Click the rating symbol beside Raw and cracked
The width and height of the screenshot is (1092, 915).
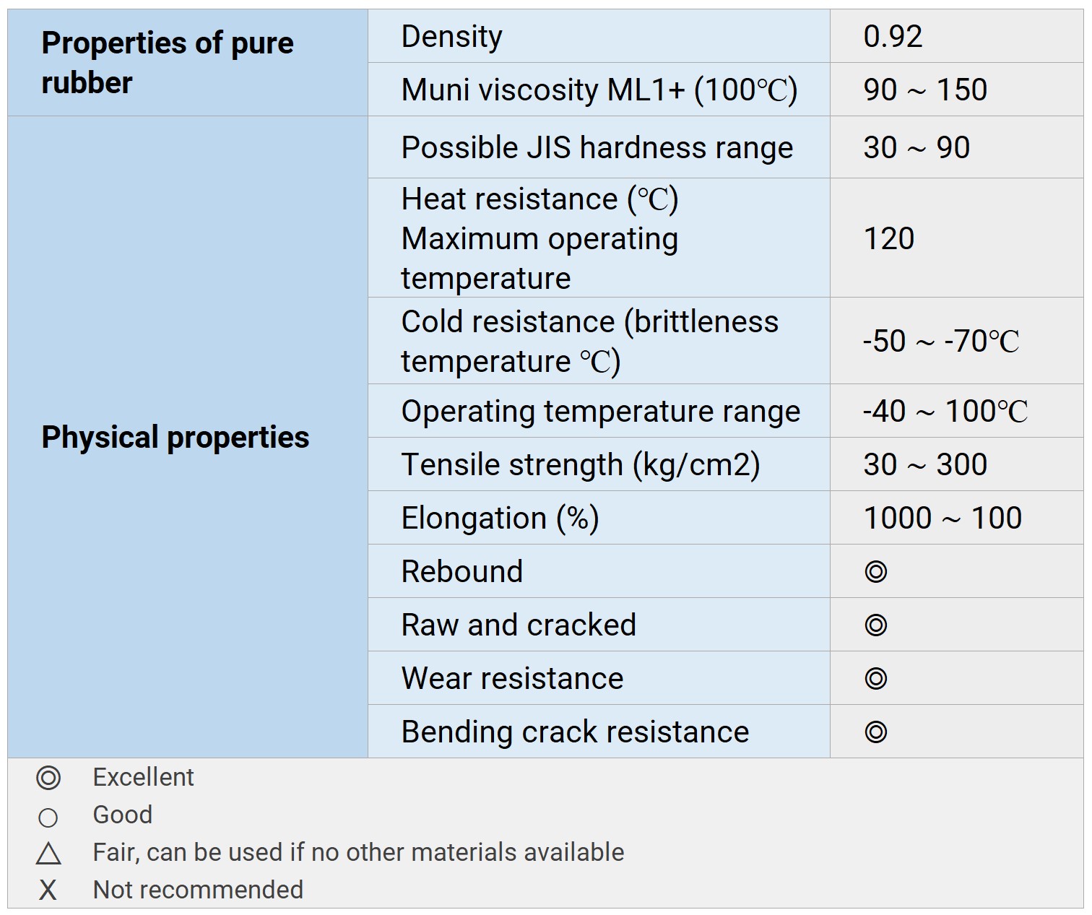tap(875, 625)
